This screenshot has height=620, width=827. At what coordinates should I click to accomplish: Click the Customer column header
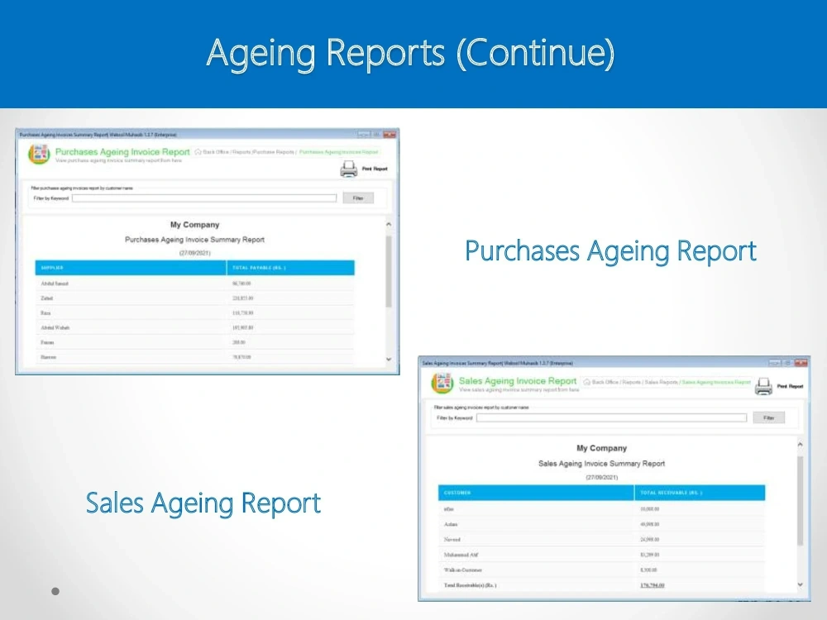pyautogui.click(x=536, y=493)
